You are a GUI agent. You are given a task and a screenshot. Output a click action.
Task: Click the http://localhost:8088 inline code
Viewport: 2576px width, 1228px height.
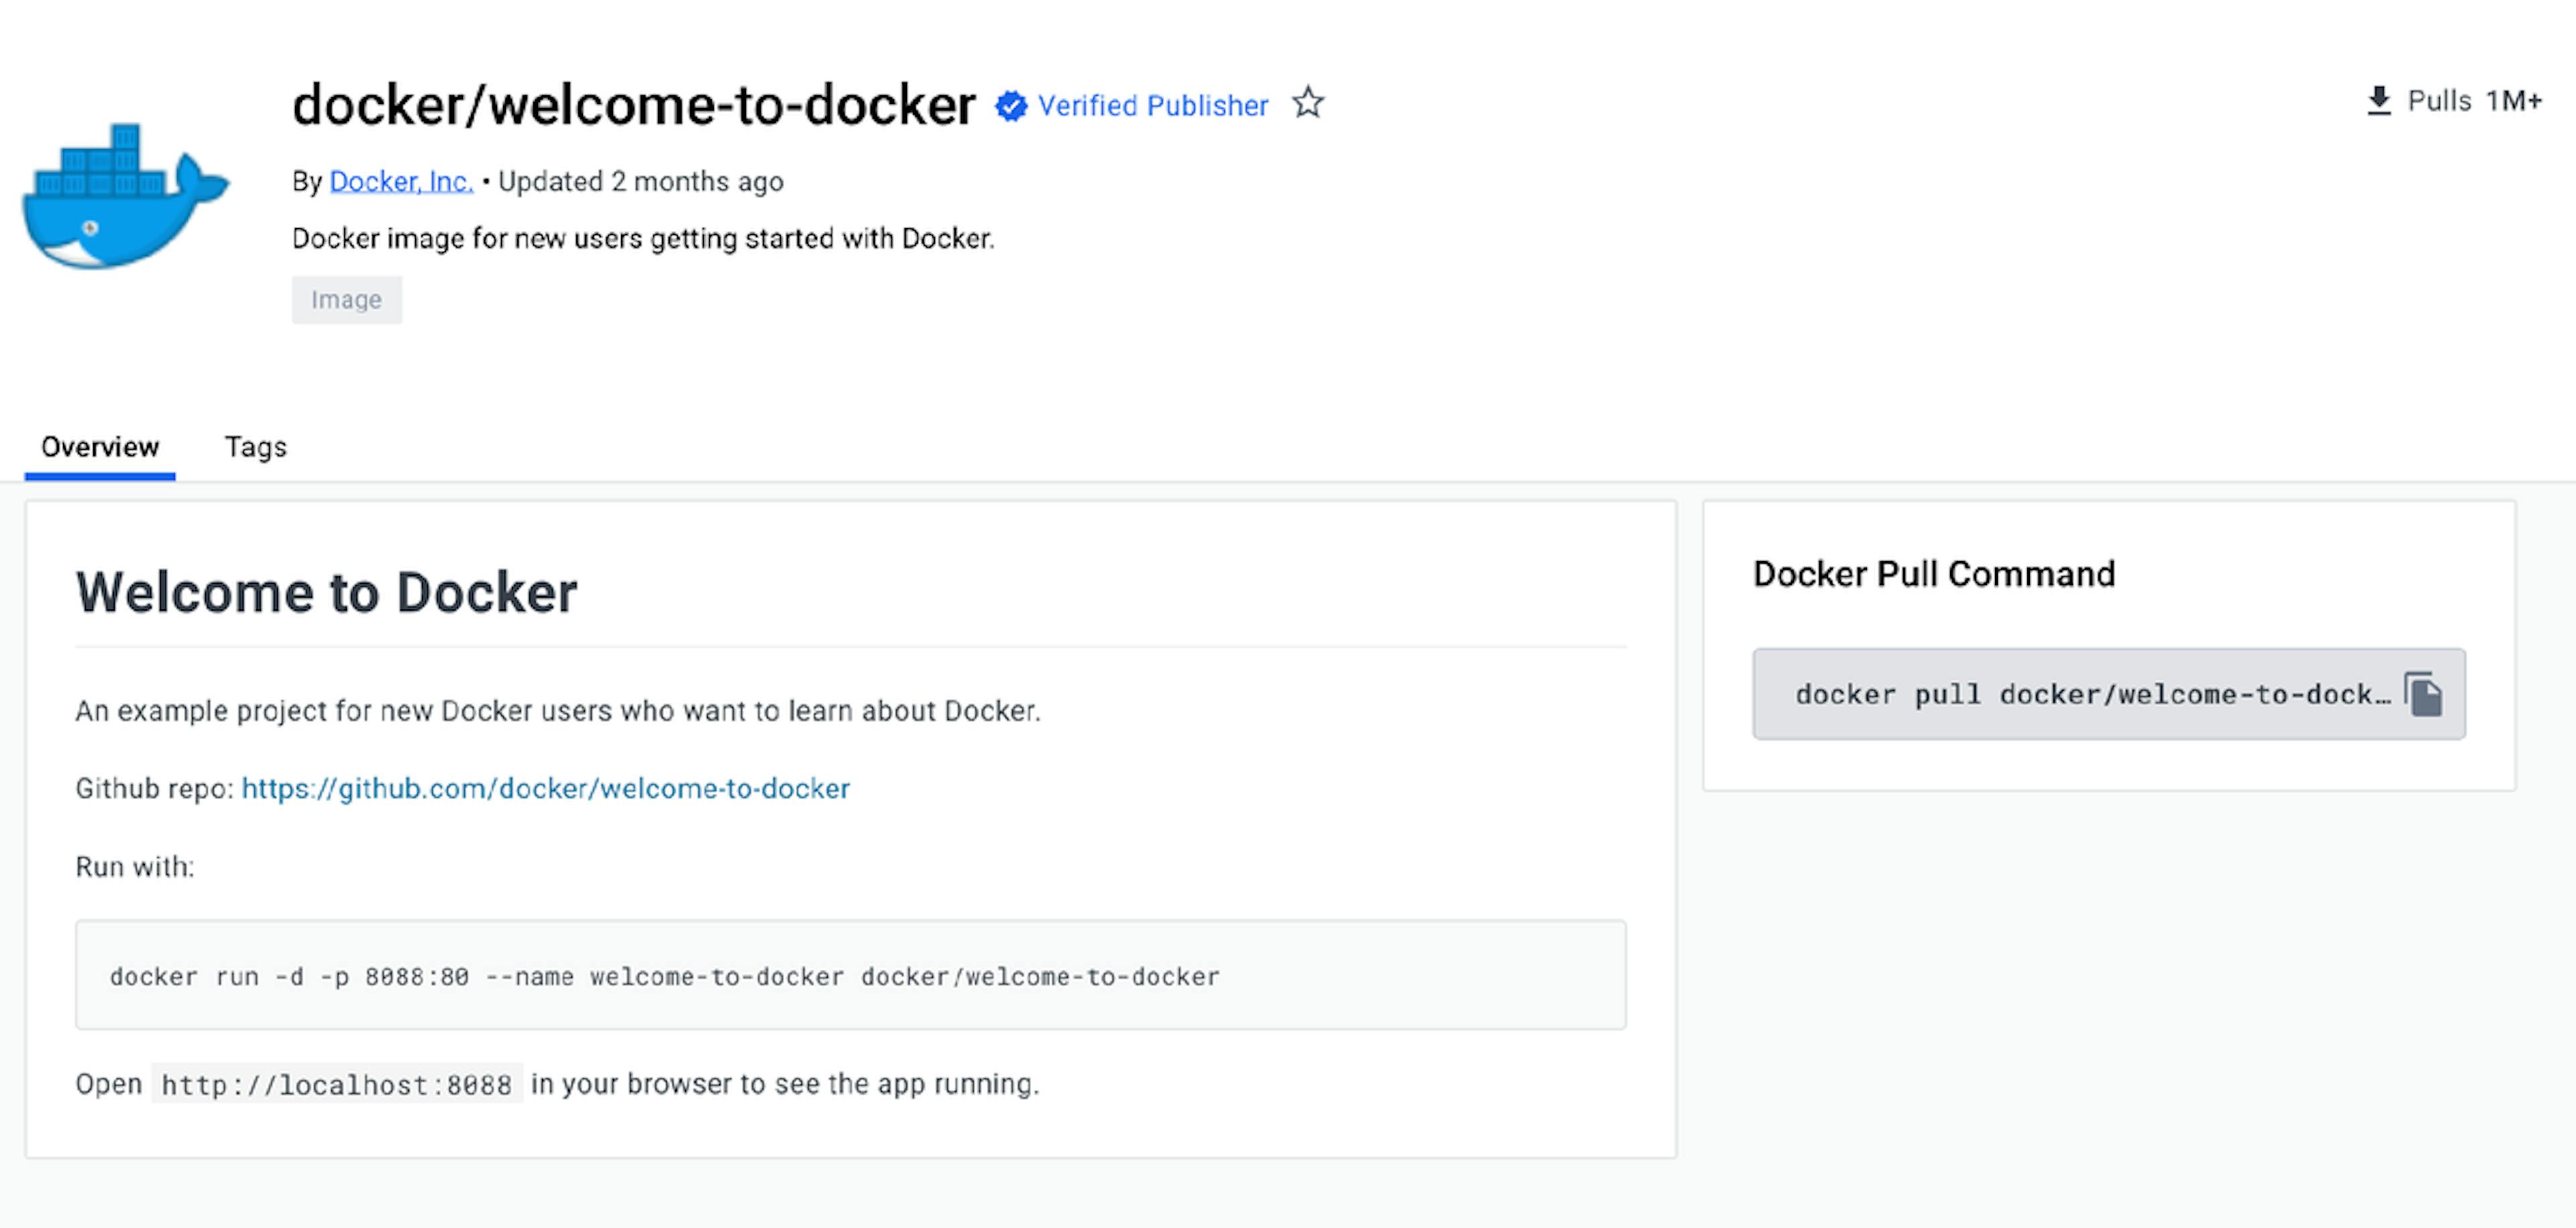click(x=336, y=1084)
